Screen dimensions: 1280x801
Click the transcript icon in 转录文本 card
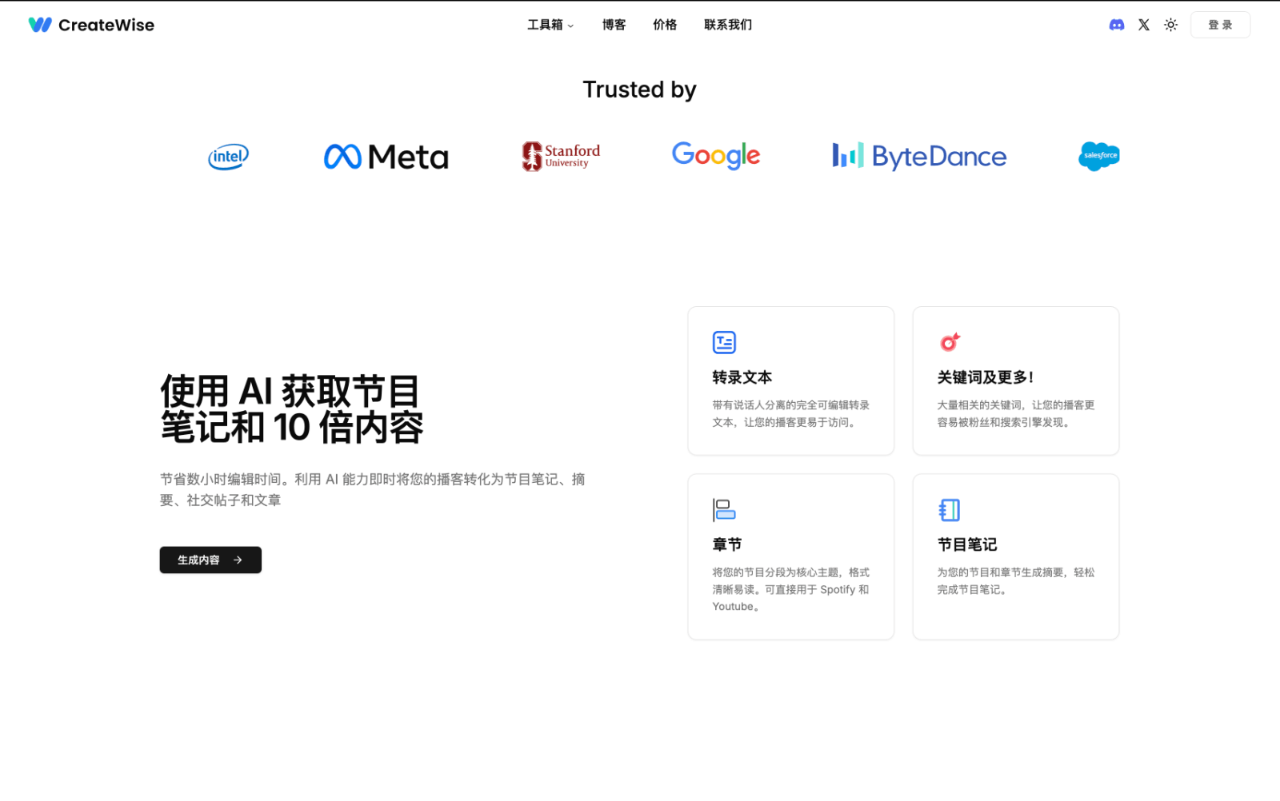724,342
